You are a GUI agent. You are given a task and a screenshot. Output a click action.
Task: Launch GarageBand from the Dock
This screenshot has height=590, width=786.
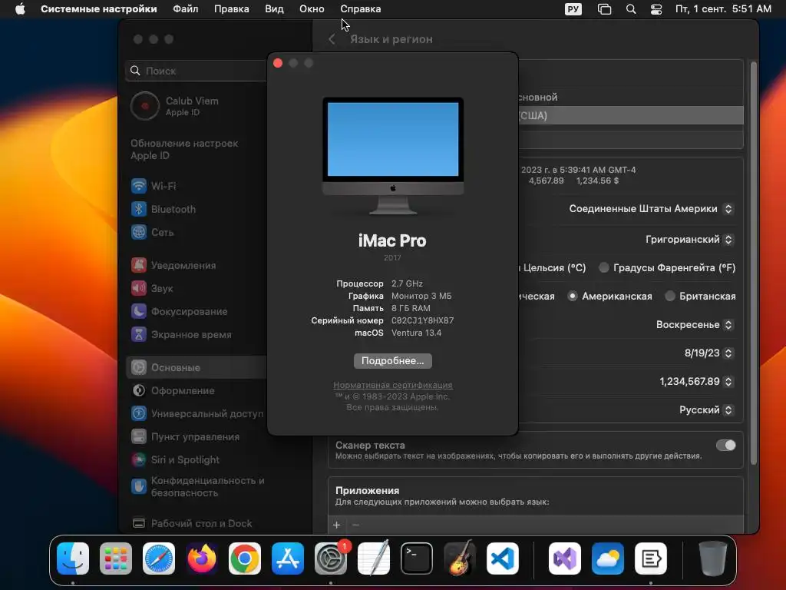click(x=460, y=559)
